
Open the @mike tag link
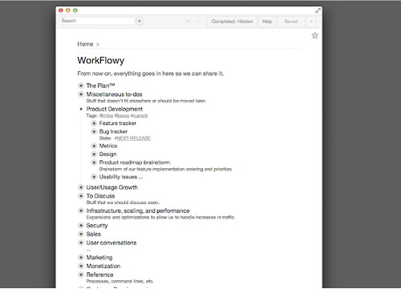[x=106, y=115]
